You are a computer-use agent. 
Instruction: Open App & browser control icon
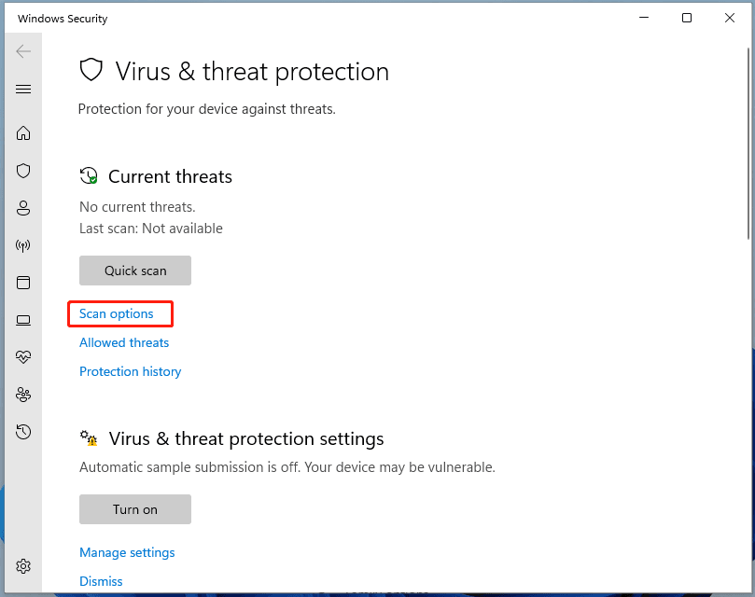point(23,283)
